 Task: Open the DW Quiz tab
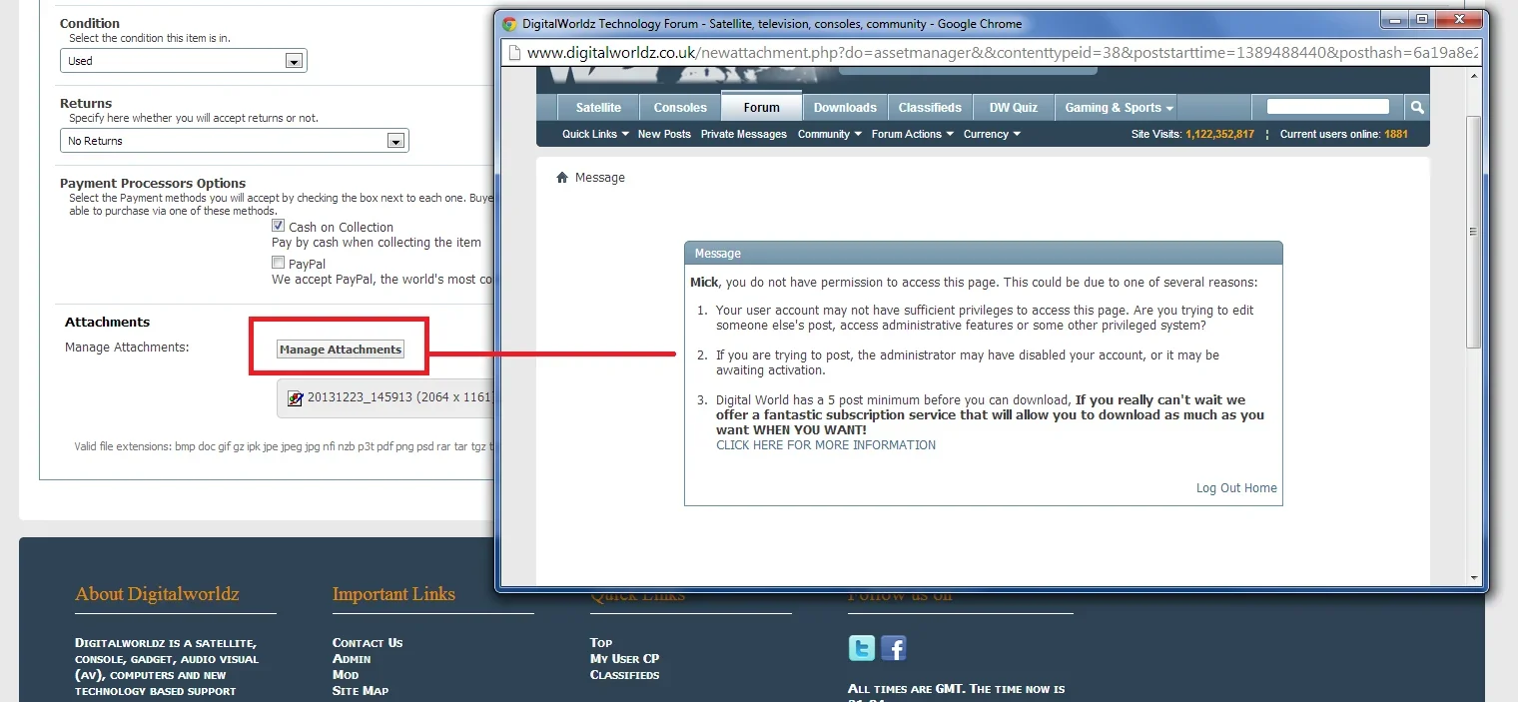click(1014, 108)
